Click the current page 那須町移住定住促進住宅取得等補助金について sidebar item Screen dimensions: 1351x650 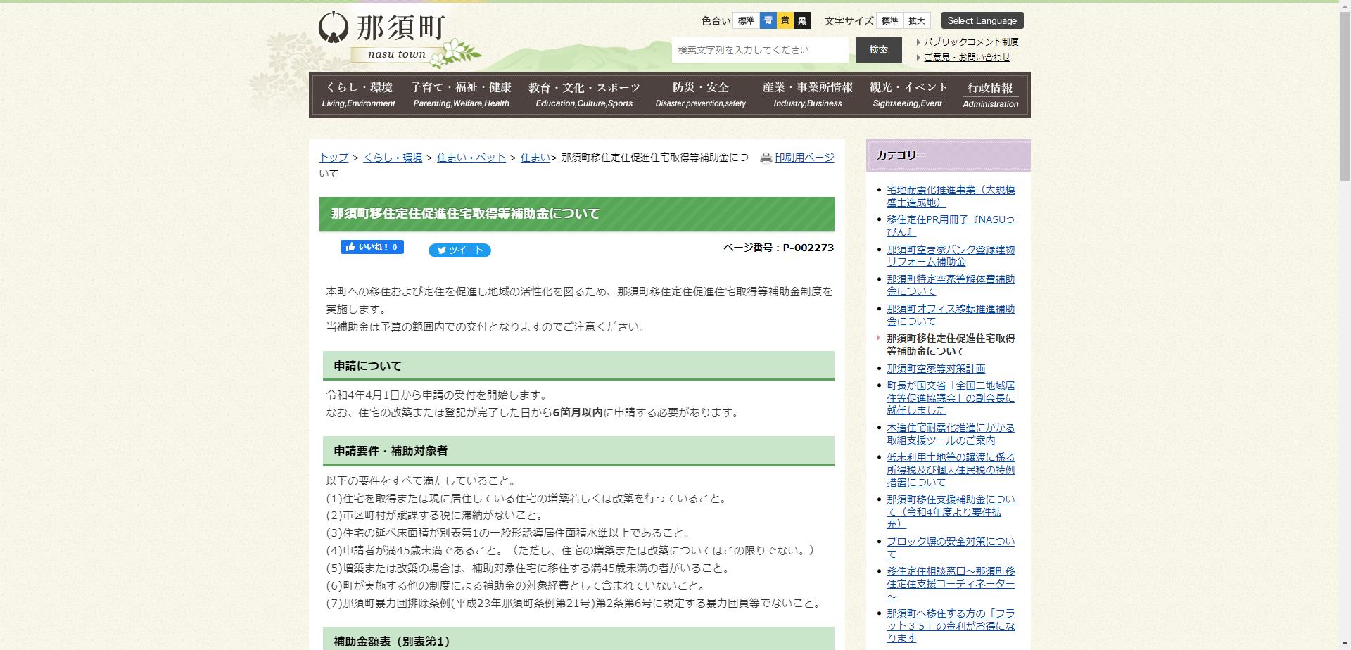pos(951,345)
